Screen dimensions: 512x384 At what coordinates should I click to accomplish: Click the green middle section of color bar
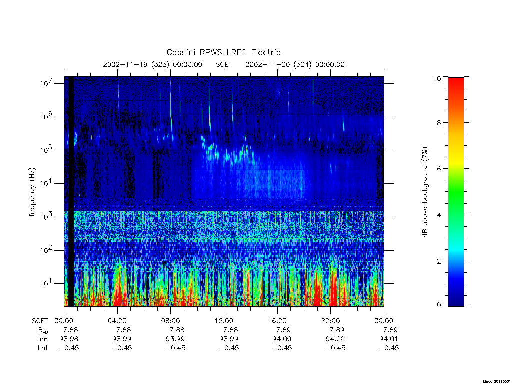point(456,192)
